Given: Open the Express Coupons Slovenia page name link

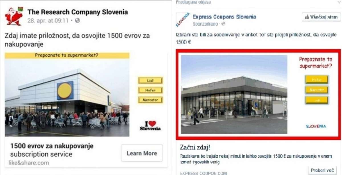Looking at the screenshot, I should coord(224,17).
